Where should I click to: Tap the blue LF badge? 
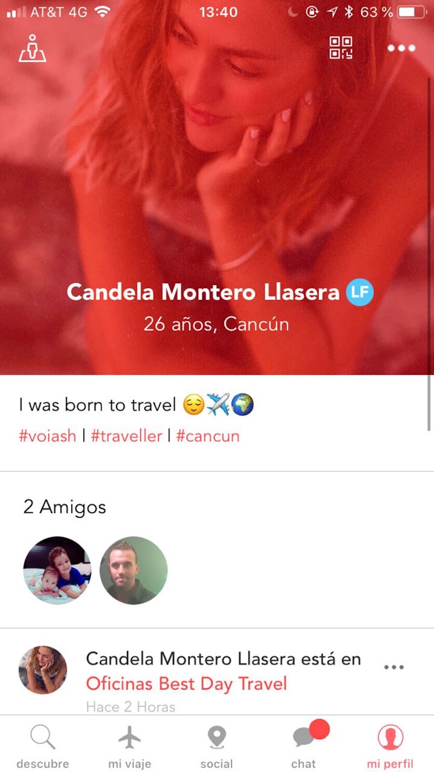(360, 292)
